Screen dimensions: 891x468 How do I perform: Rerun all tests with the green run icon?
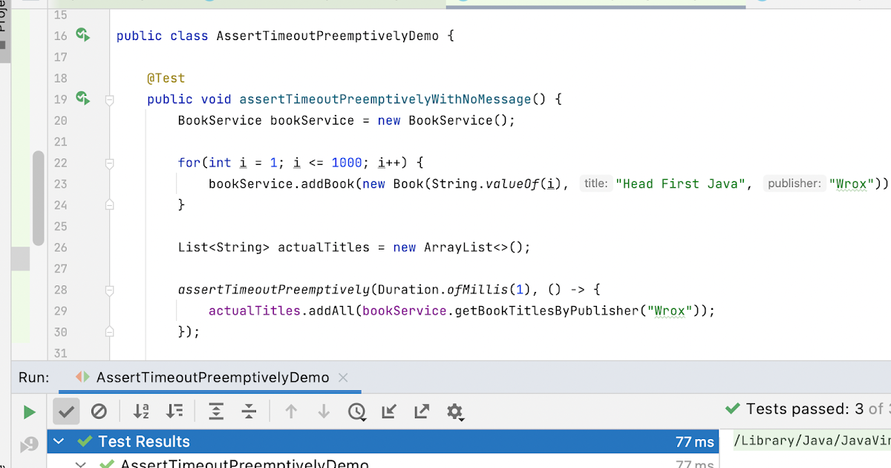click(28, 411)
